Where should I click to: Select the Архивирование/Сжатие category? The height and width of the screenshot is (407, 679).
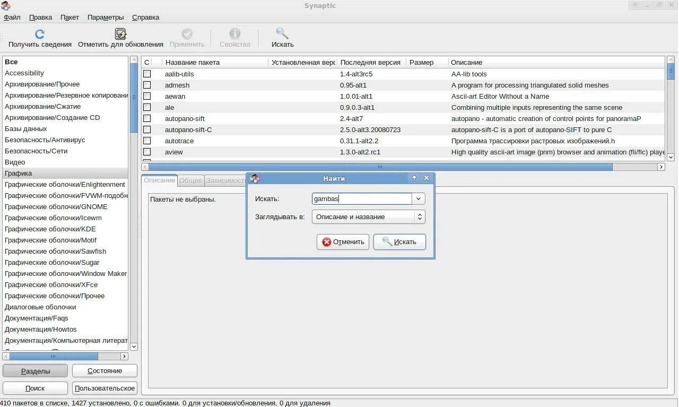[x=65, y=106]
